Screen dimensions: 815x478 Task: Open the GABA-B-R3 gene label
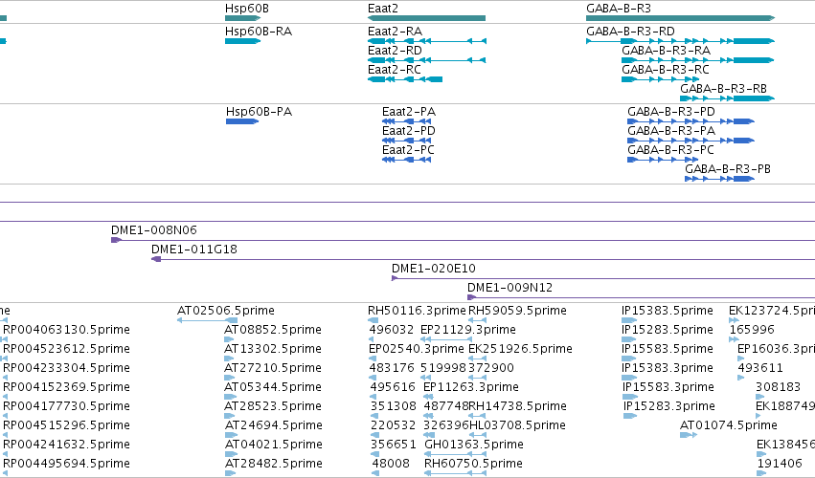click(x=619, y=9)
